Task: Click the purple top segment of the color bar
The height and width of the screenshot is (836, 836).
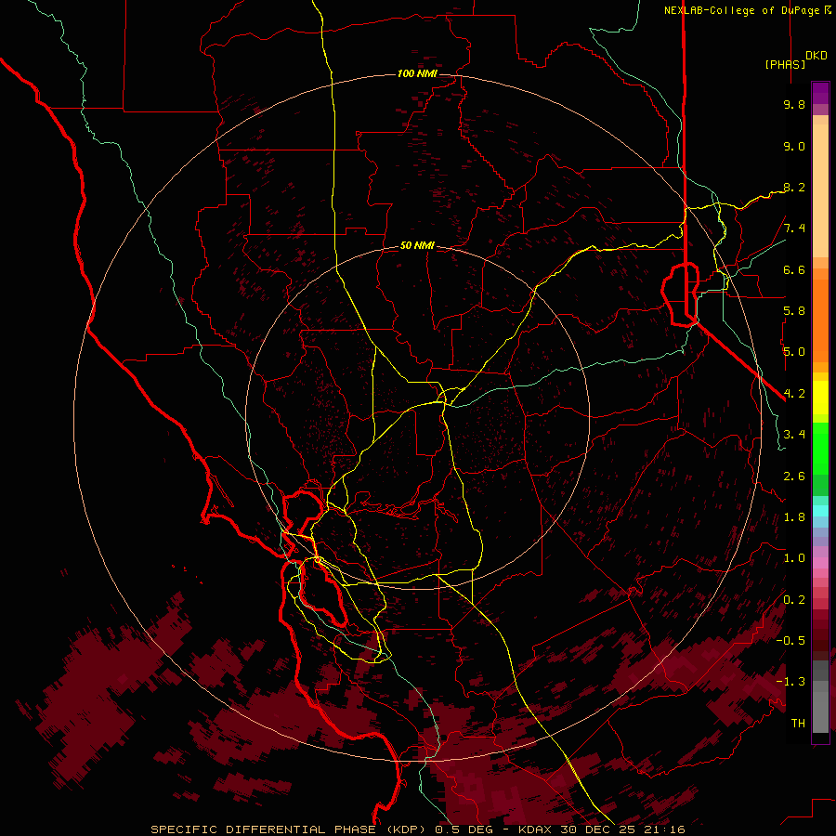Action: click(820, 93)
